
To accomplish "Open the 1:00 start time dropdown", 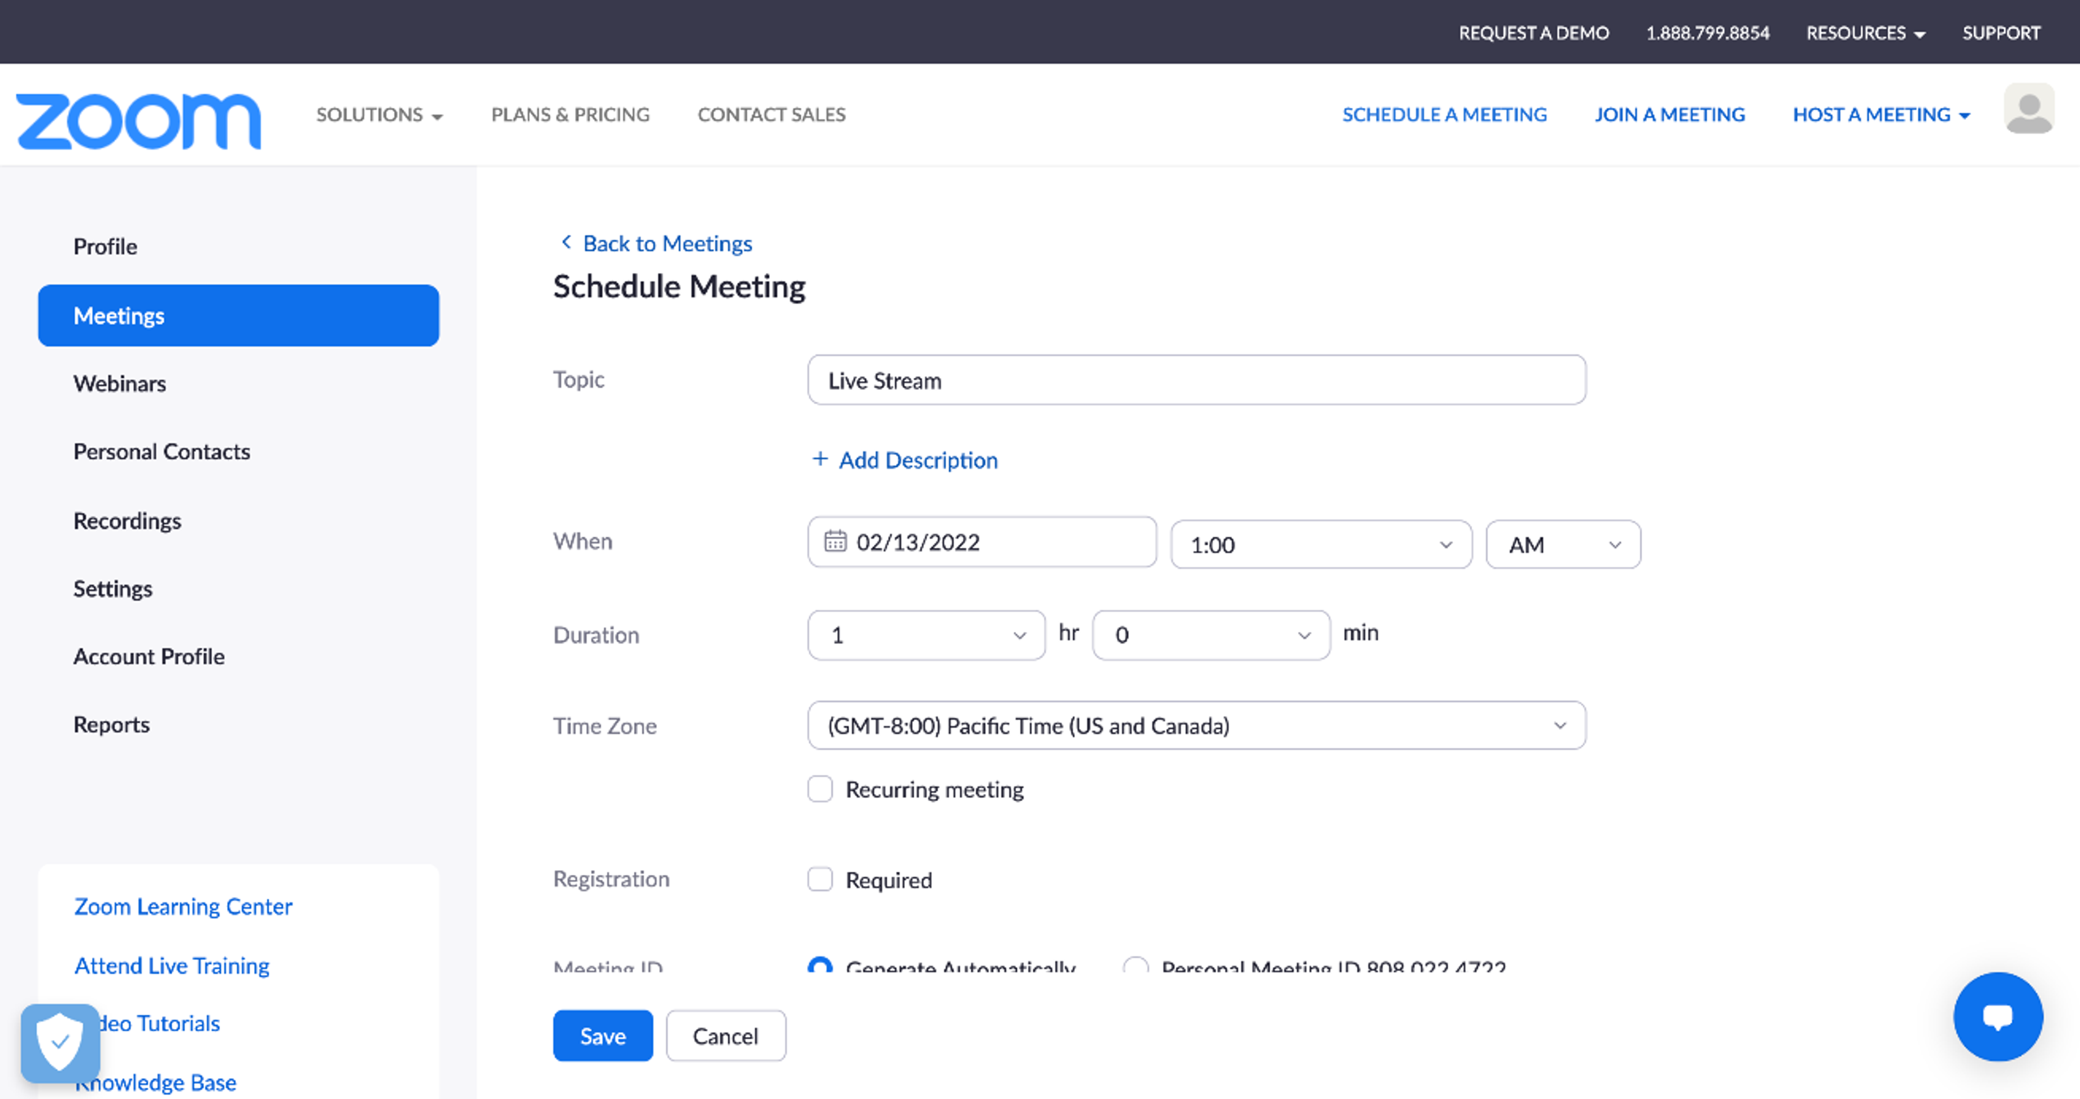I will pyautogui.click(x=1321, y=545).
